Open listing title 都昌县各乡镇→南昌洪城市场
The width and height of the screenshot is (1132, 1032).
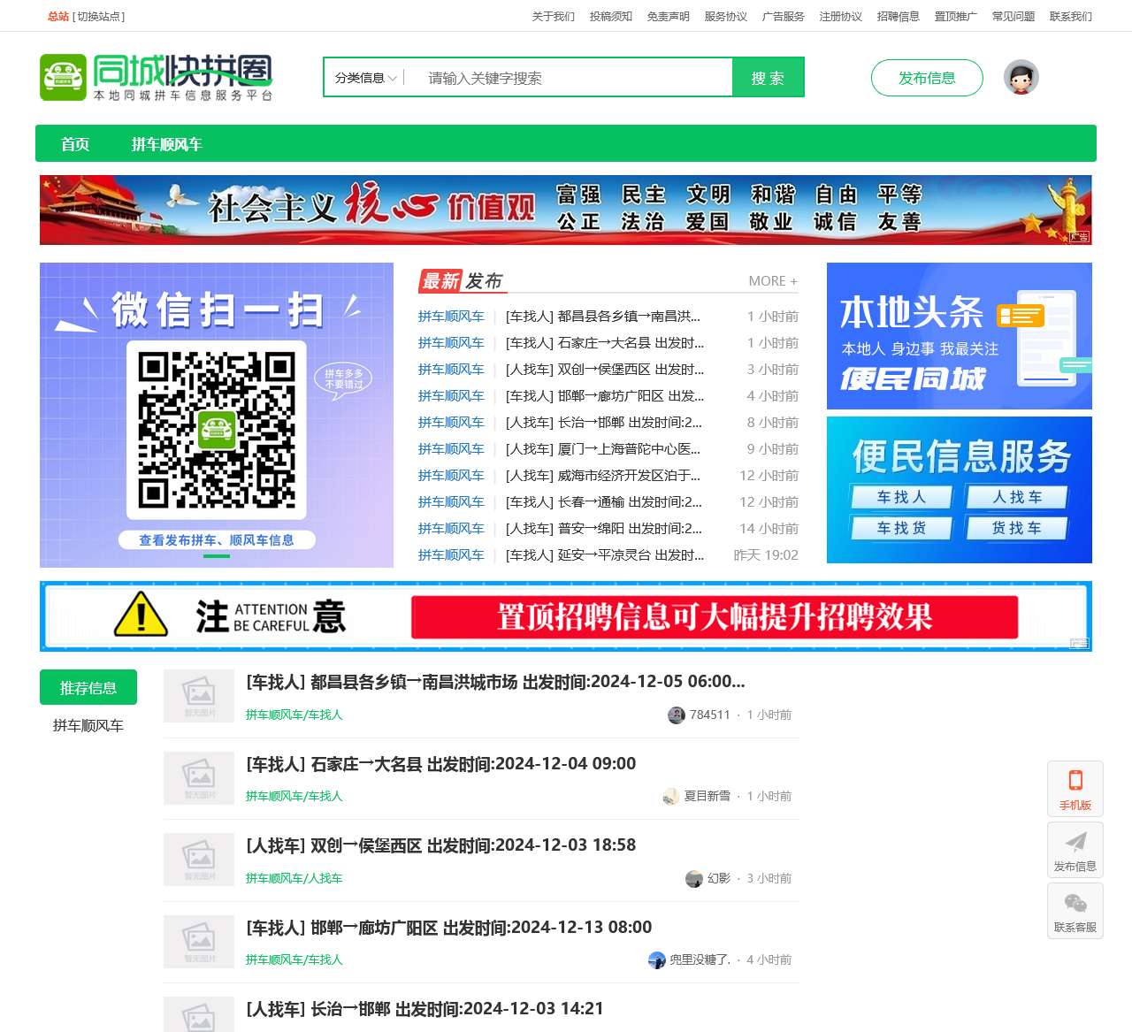(x=495, y=682)
